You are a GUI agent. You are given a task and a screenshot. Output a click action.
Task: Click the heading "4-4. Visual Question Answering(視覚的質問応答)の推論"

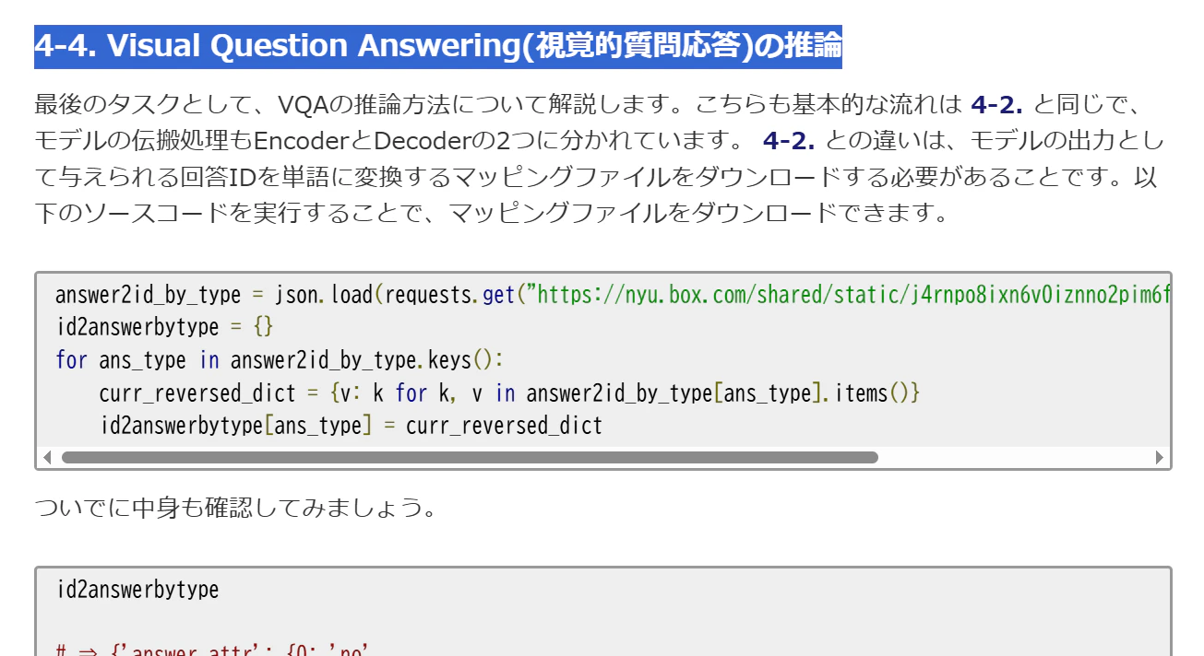(438, 46)
